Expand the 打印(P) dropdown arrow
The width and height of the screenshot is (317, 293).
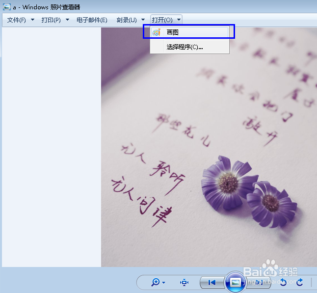pos(68,20)
